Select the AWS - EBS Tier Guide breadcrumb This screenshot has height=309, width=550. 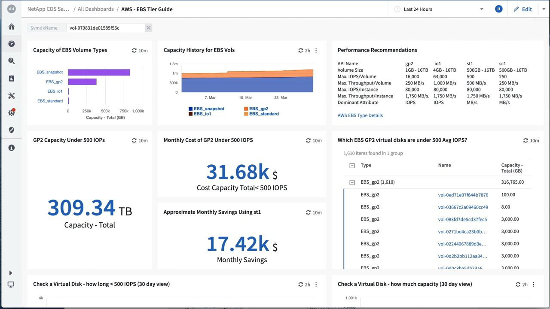click(147, 9)
